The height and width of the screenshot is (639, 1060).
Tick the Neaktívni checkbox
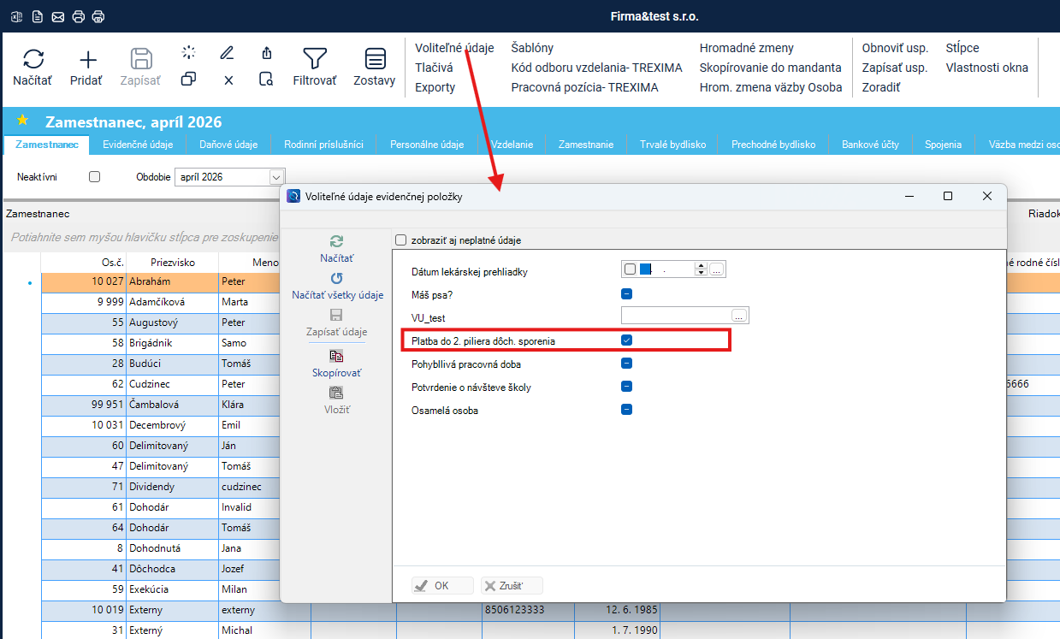[x=95, y=177]
